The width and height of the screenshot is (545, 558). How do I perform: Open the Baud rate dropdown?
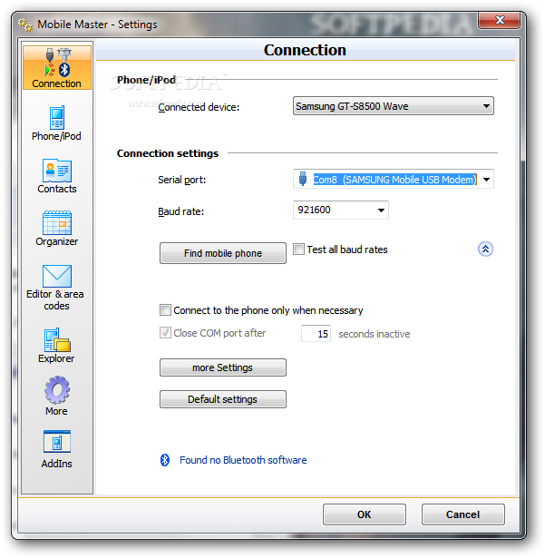coord(340,210)
